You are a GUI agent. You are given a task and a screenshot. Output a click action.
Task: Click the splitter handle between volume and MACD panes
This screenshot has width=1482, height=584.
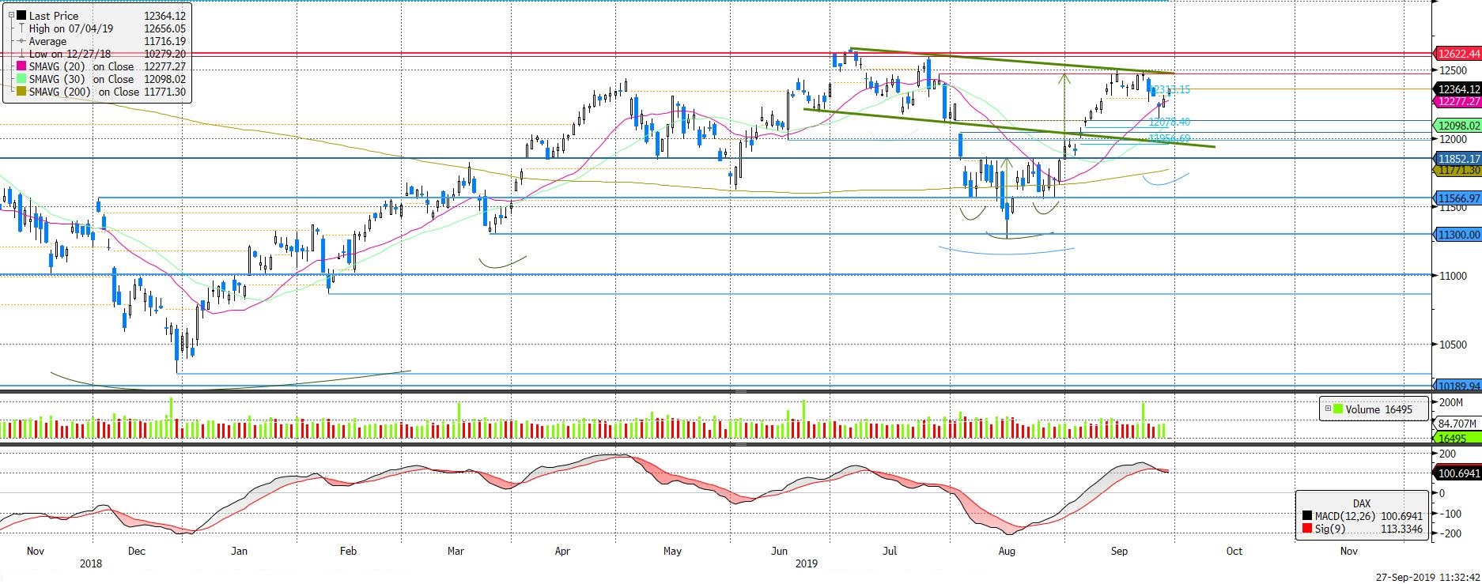pyautogui.click(x=741, y=445)
